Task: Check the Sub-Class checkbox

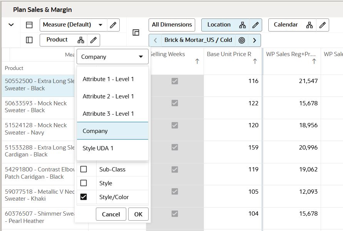Action: 84,169
